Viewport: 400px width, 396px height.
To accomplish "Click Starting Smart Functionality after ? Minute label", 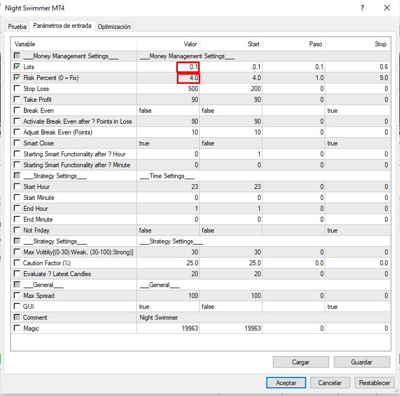I will [x=77, y=165].
